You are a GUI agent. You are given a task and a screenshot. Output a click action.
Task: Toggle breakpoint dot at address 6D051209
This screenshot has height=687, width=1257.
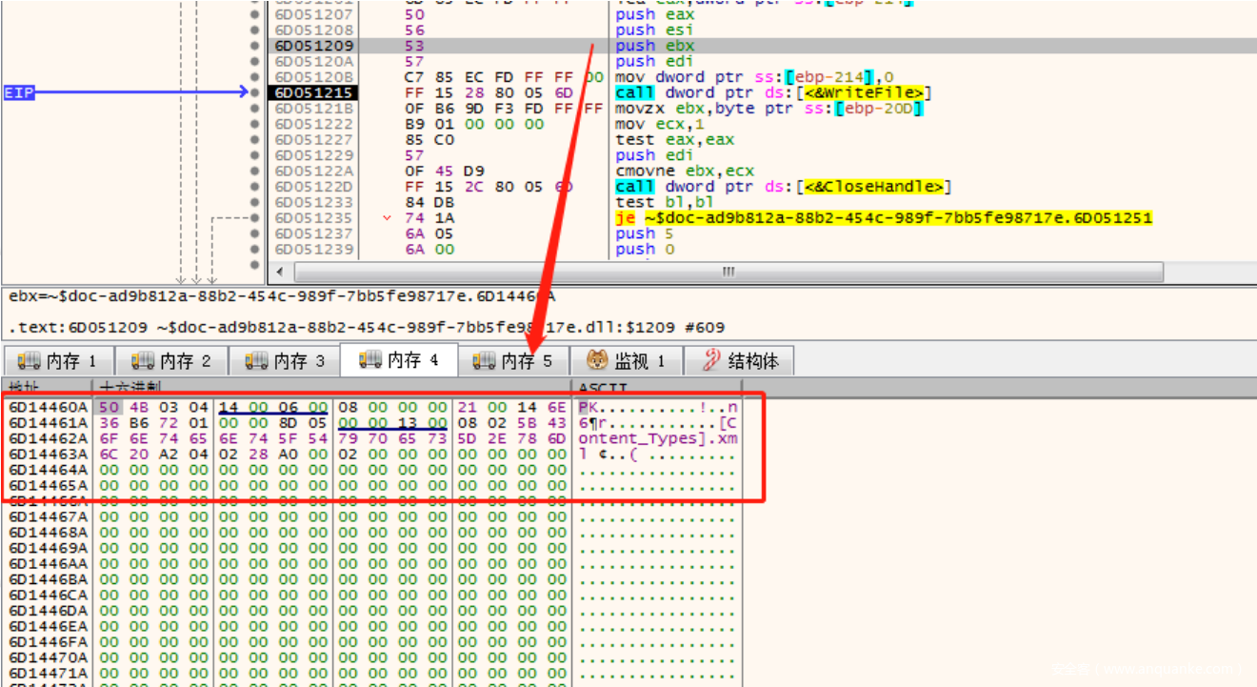tap(254, 46)
